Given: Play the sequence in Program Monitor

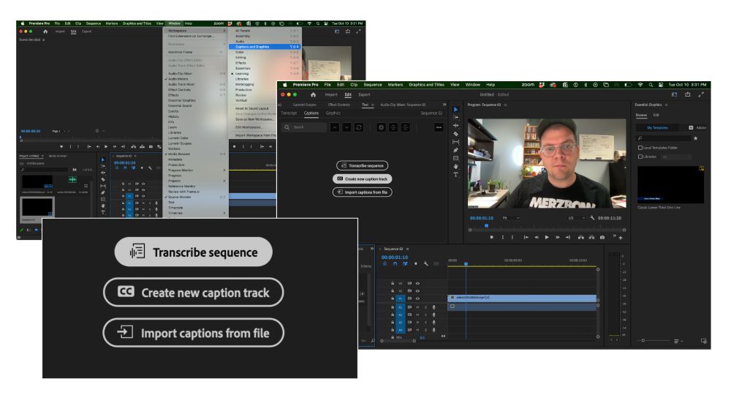Looking at the screenshot, I should 547,238.
